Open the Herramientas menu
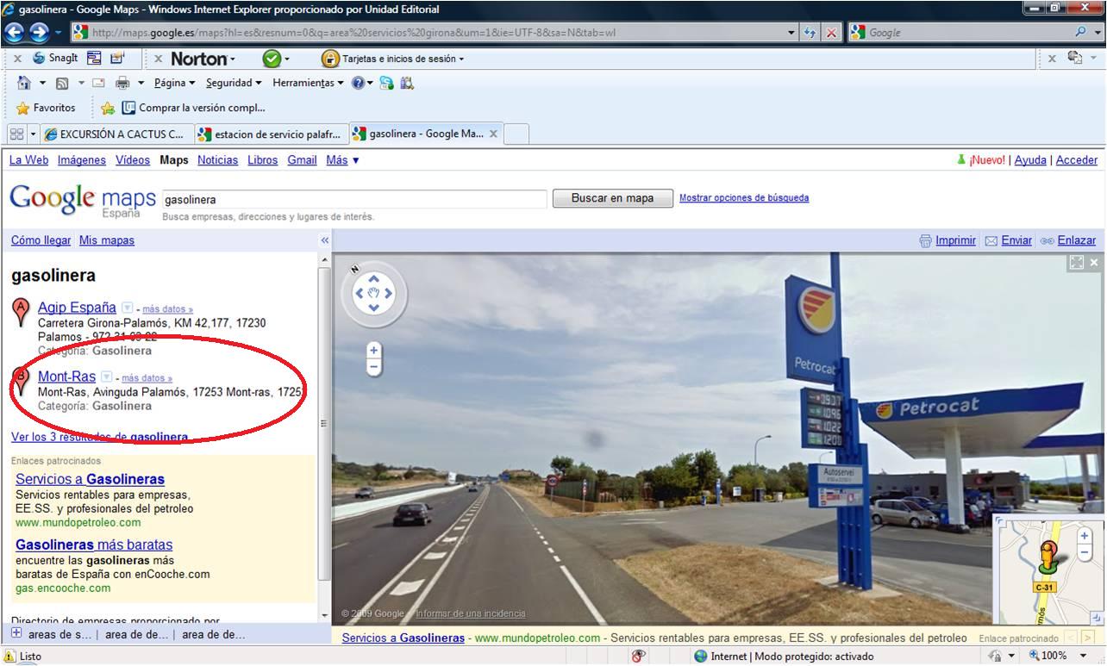The width and height of the screenshot is (1107, 666). (x=308, y=83)
